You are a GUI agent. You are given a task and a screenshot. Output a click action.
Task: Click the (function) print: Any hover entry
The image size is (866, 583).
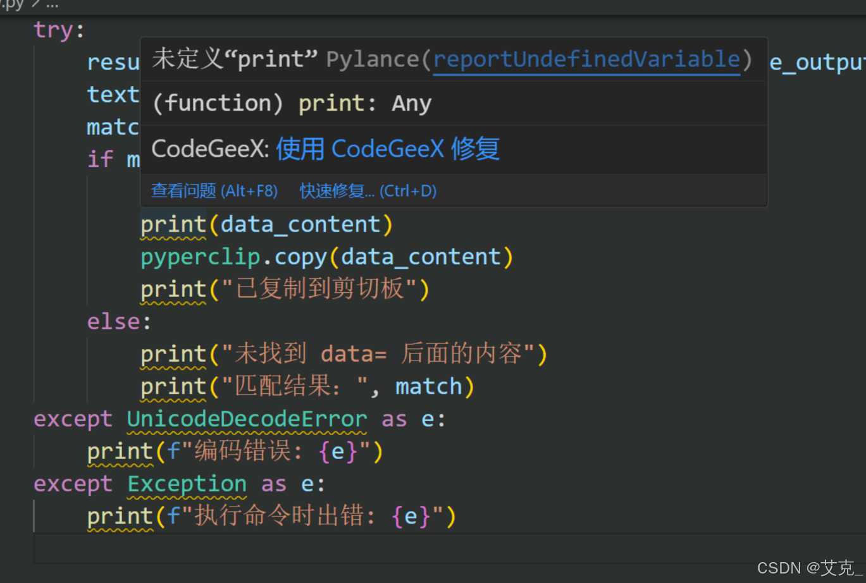[291, 102]
